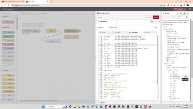Open terminal app from the taskbar

click(150, 107)
